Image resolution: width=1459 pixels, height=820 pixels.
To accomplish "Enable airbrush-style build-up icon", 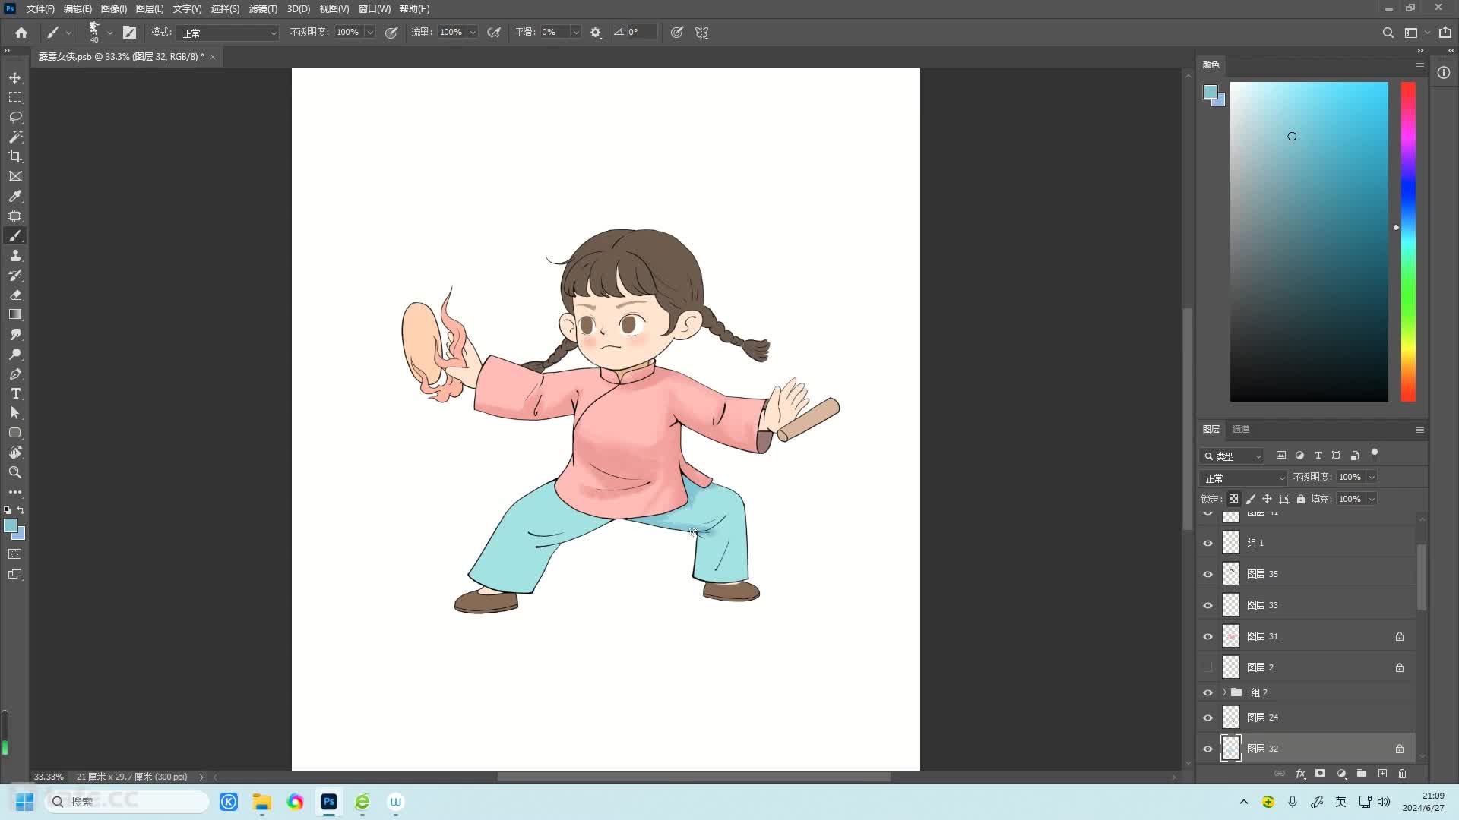I will point(494,33).
